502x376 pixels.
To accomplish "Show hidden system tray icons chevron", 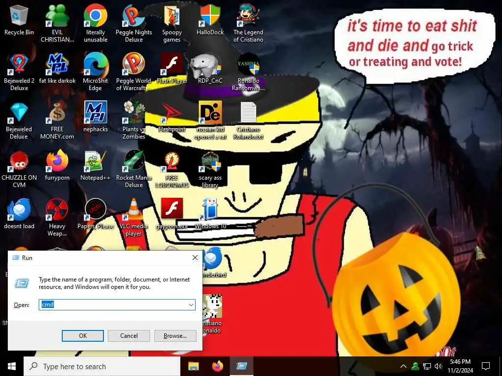I will coord(403,366).
